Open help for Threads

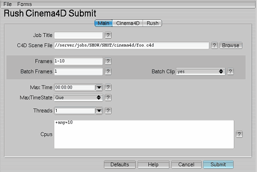(108, 111)
